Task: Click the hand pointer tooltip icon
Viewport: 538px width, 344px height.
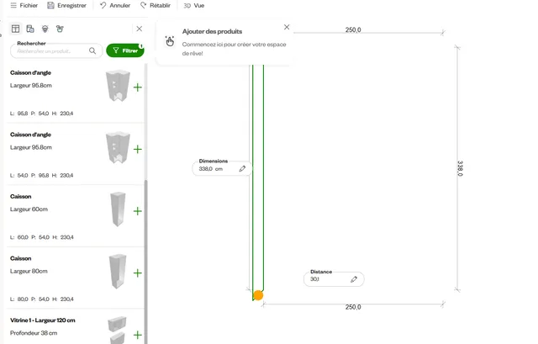Action: click(x=170, y=41)
